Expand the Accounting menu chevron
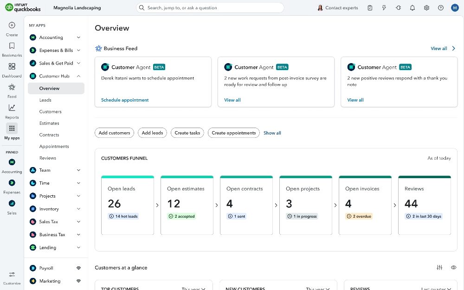464x290 pixels. [78, 38]
